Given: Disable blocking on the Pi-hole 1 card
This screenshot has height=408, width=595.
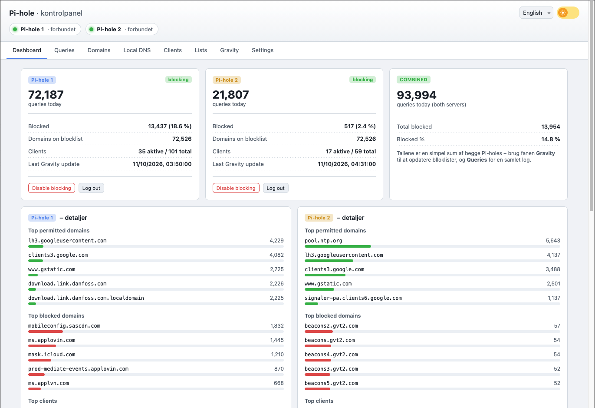Looking at the screenshot, I should coord(52,188).
